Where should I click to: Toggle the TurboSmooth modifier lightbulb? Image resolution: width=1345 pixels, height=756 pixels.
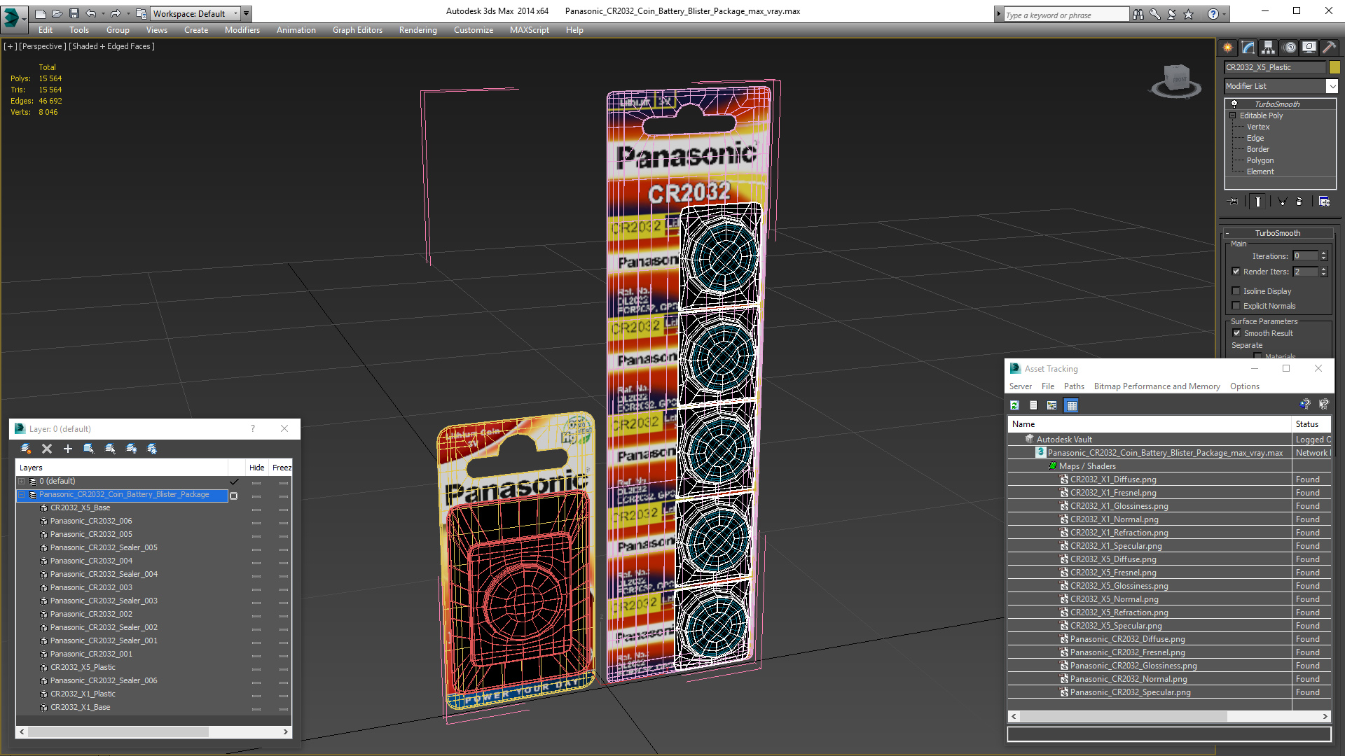point(1234,104)
